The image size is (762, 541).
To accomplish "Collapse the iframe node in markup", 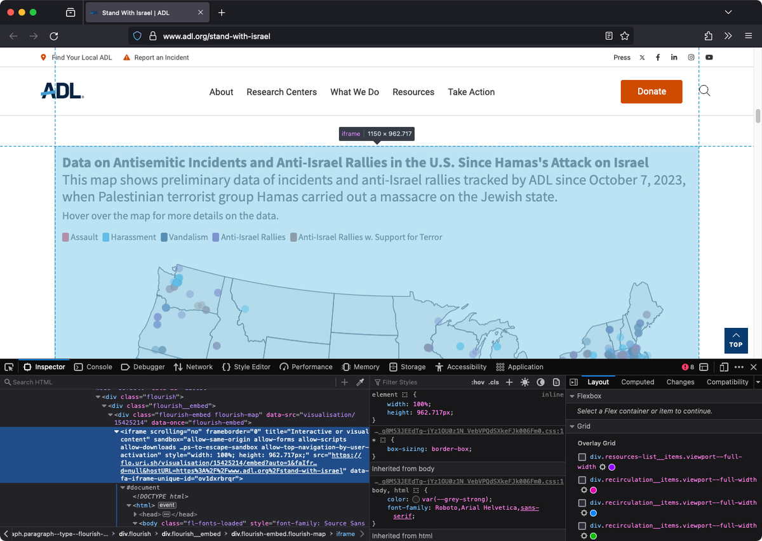I will 116,431.
